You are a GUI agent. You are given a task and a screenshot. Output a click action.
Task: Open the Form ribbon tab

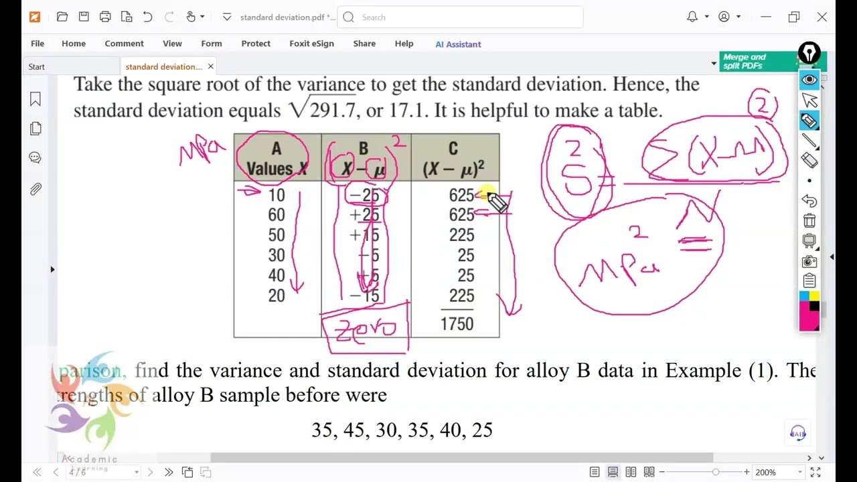pyautogui.click(x=212, y=44)
